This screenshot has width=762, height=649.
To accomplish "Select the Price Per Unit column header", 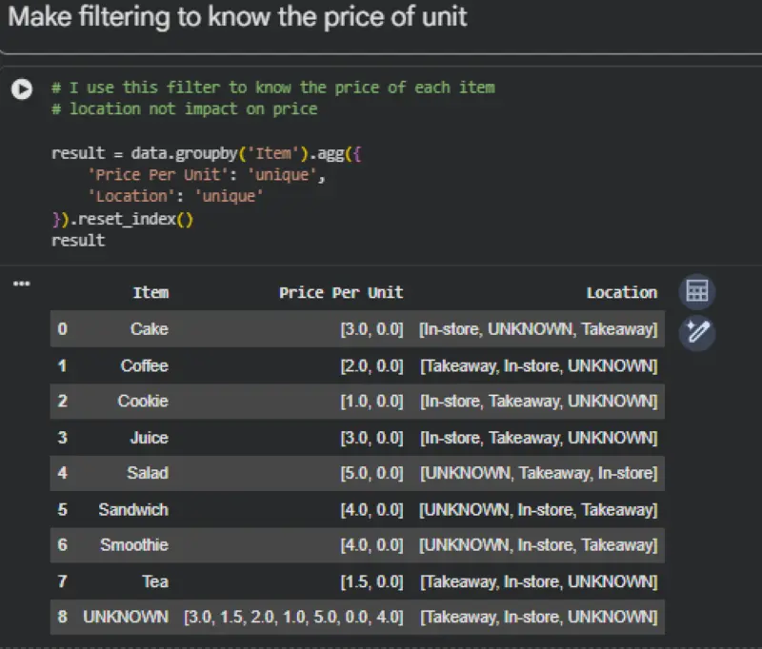I will (x=345, y=292).
